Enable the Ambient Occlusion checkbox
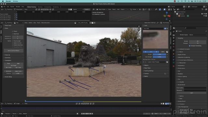Viewport: 208px width, 117px height. tap(178, 49)
